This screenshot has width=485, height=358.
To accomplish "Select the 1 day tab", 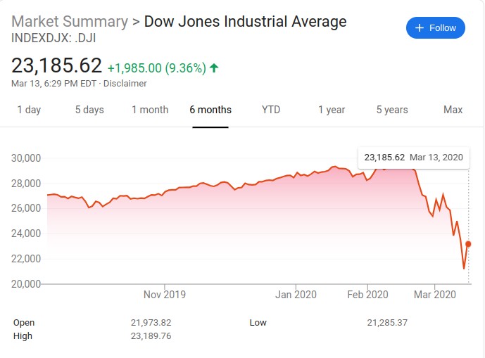I will pos(29,110).
